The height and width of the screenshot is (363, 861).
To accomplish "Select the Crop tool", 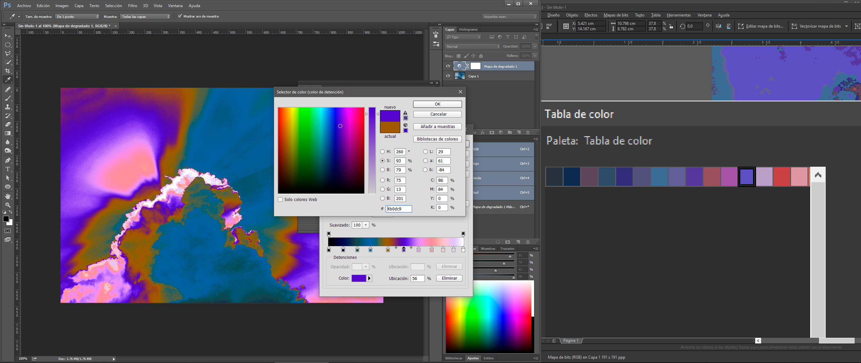I will point(7,71).
